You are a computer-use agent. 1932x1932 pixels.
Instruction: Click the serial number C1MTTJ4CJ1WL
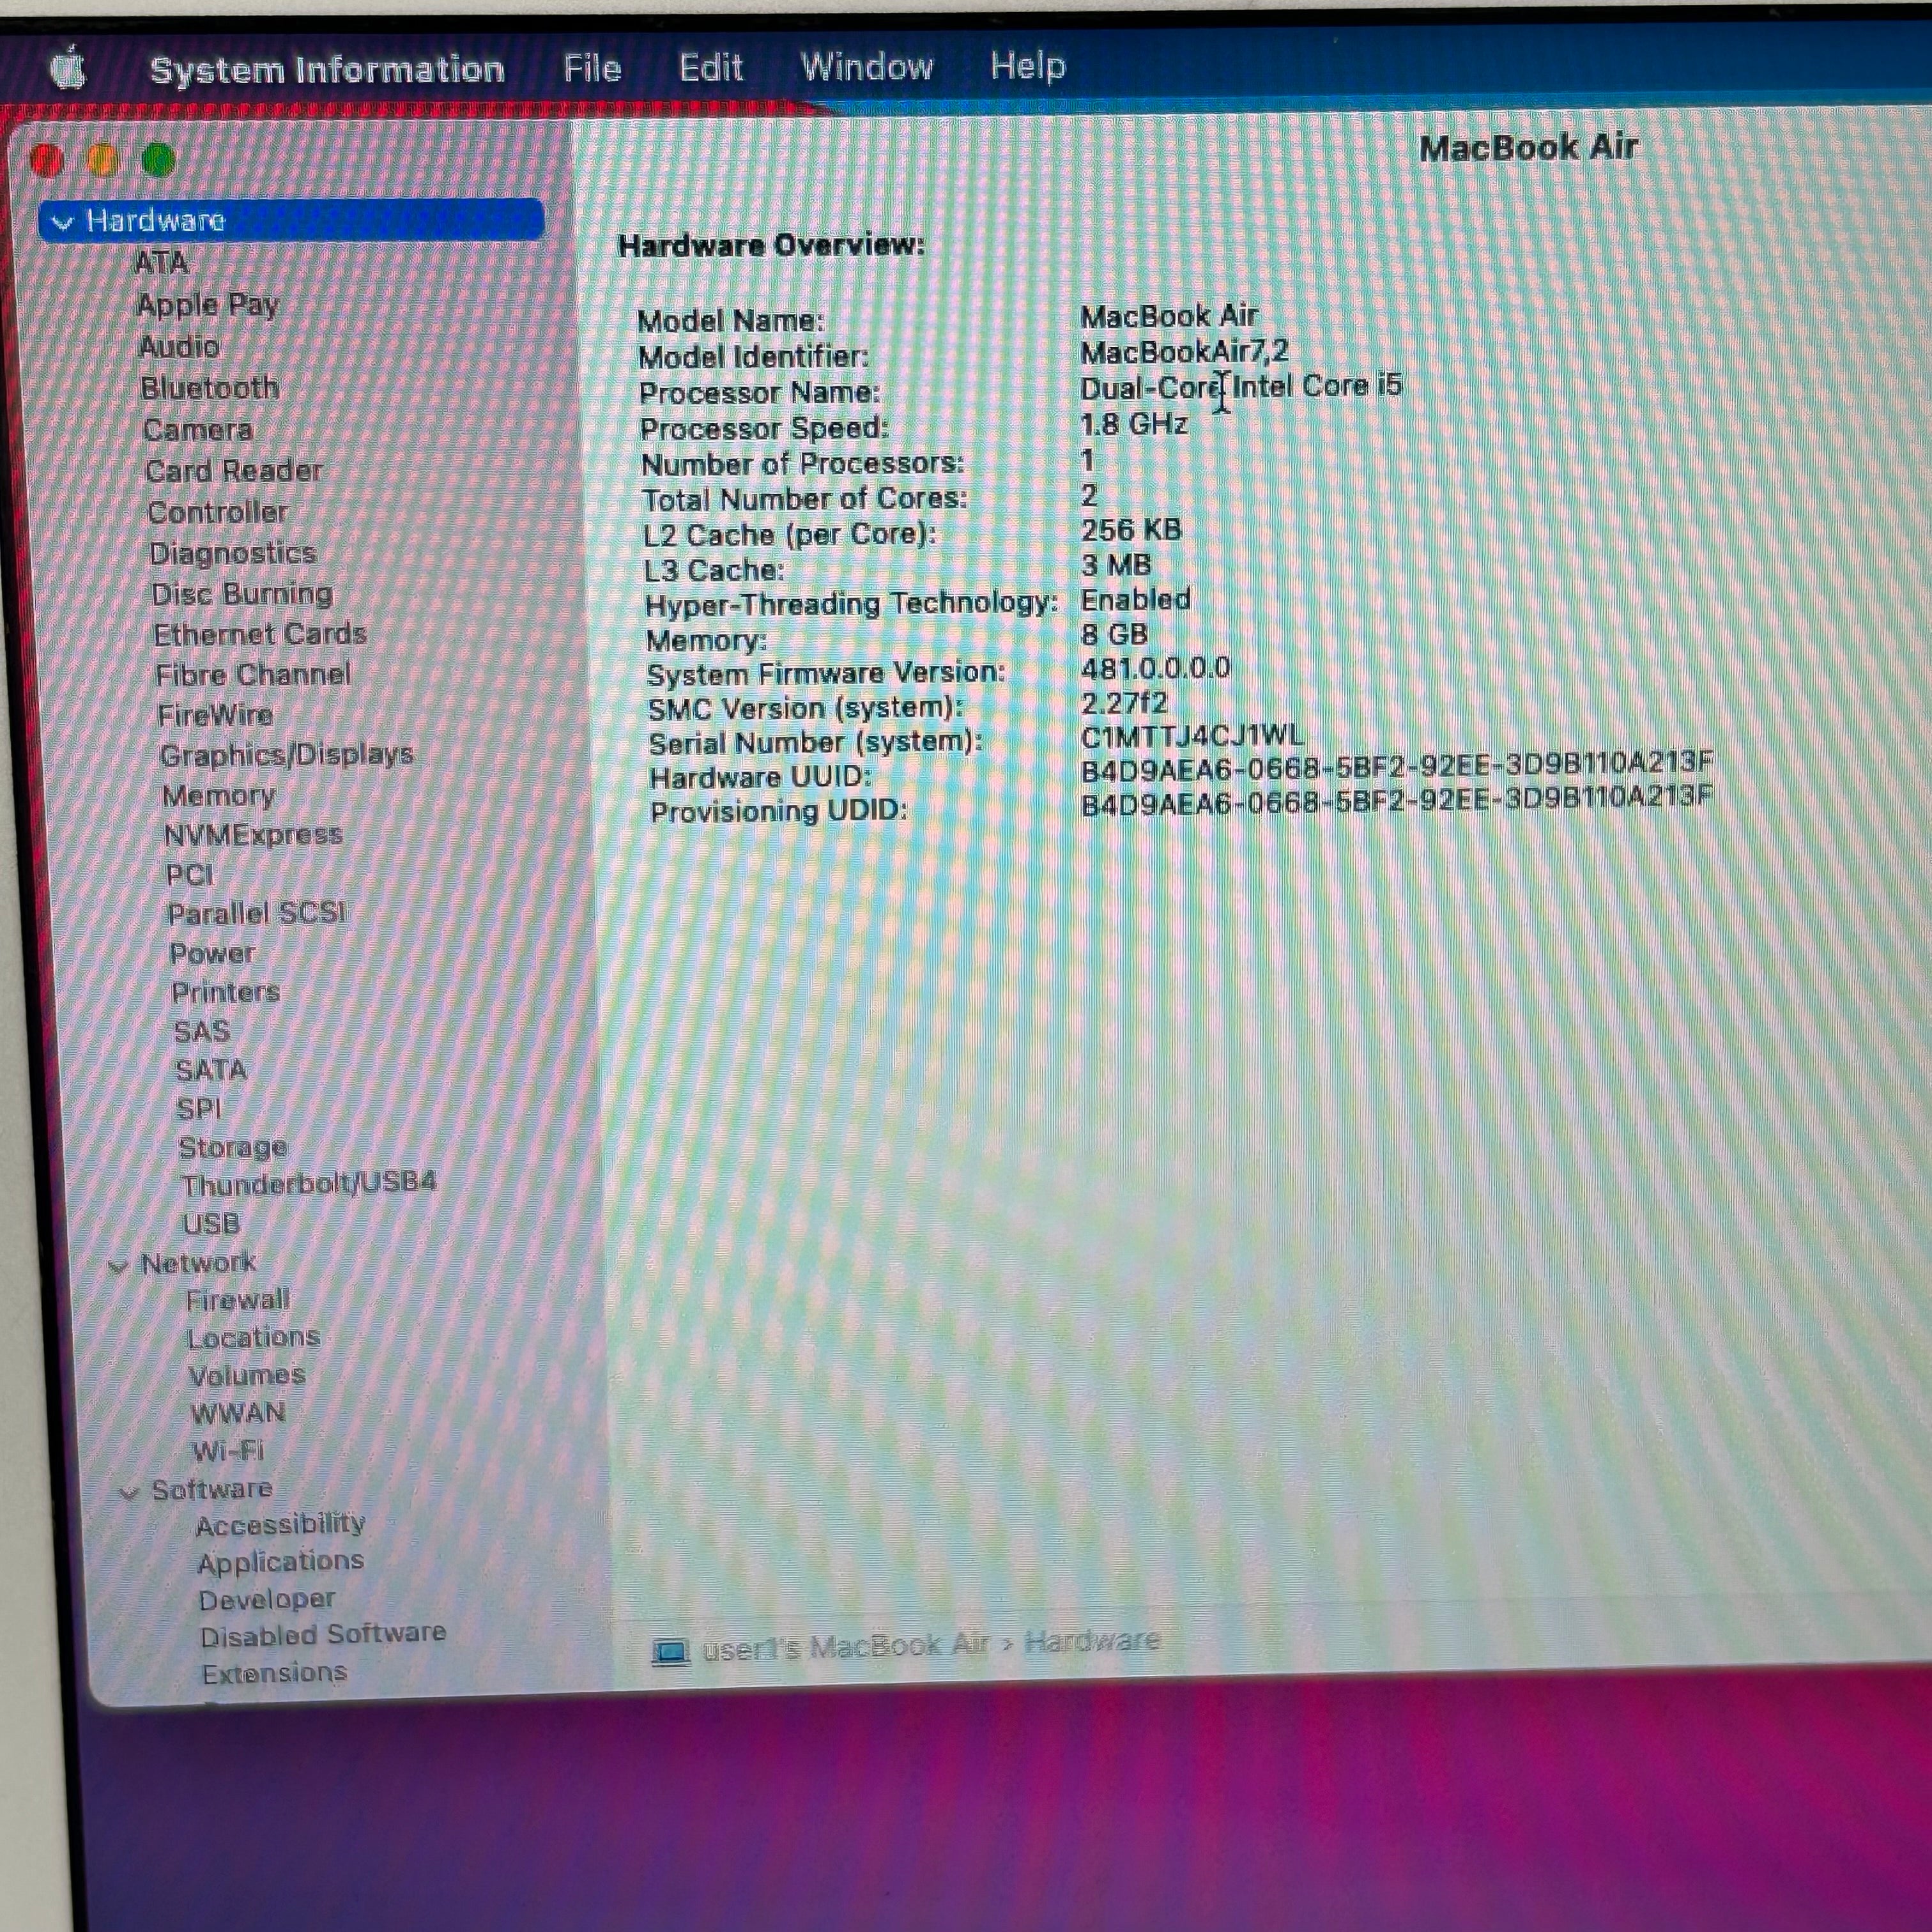pyautogui.click(x=1192, y=736)
